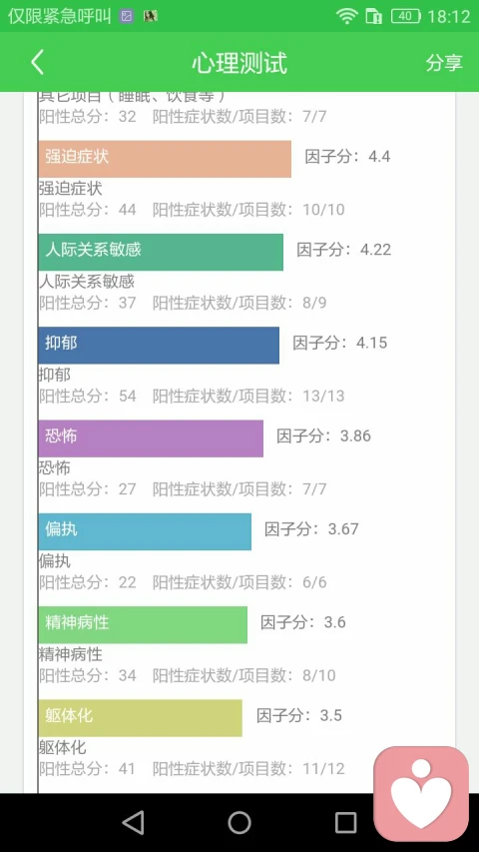Select the cyan 偏执 bar
The height and width of the screenshot is (852, 479).
[145, 531]
